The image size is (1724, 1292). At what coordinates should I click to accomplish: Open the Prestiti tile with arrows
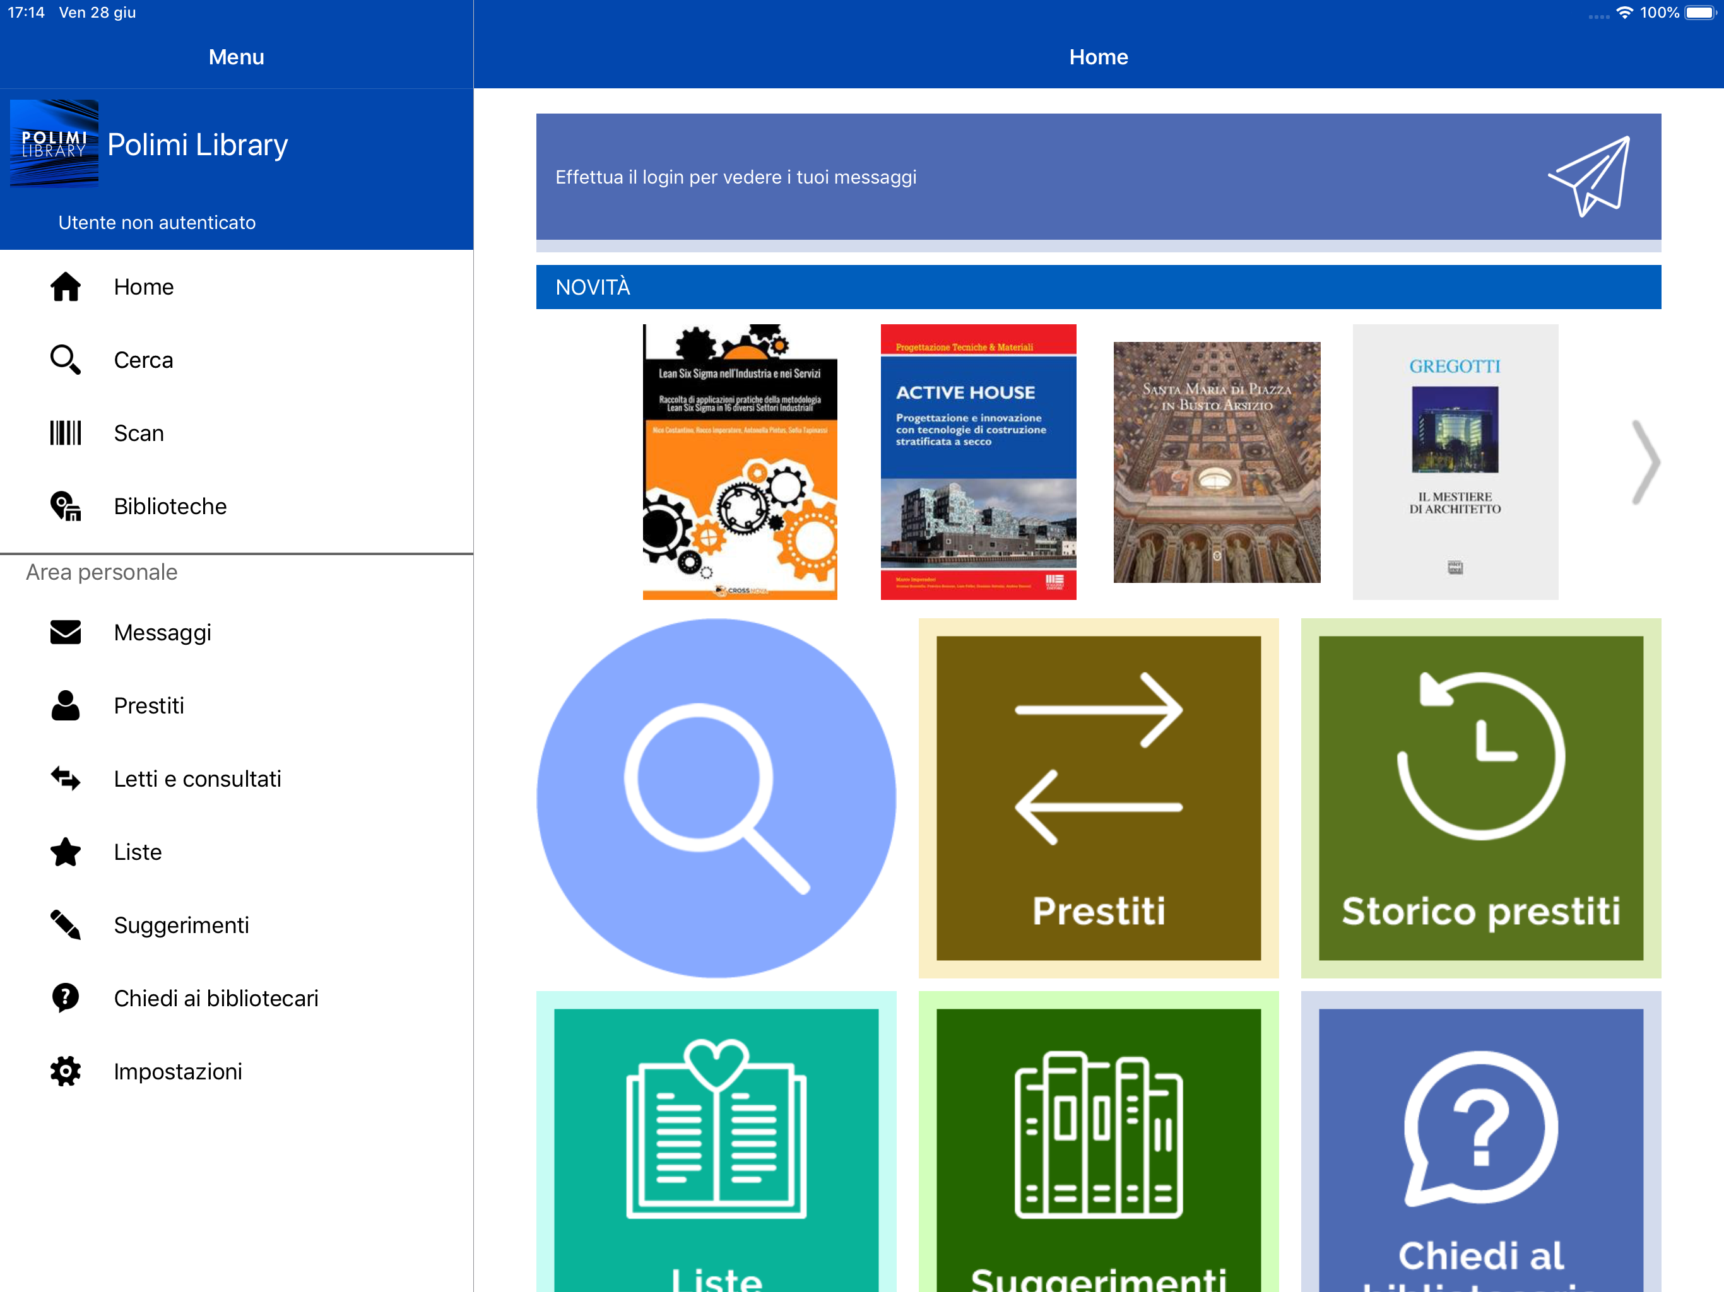pyautogui.click(x=1098, y=798)
